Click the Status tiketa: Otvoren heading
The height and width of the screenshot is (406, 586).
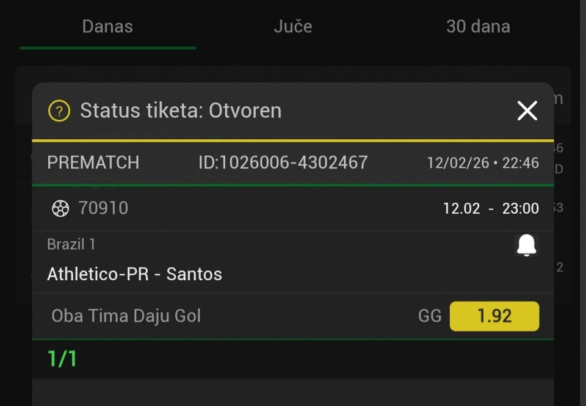[x=181, y=111]
